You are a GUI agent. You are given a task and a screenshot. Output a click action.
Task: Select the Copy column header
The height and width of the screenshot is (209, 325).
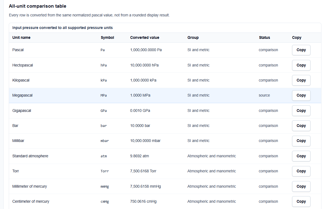click(x=297, y=38)
